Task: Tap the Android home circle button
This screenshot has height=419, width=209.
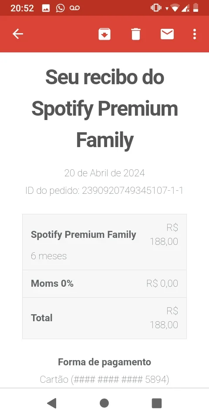Action: click(104, 403)
